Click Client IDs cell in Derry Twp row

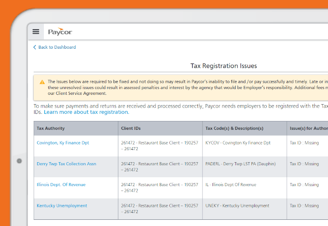pyautogui.click(x=160, y=167)
